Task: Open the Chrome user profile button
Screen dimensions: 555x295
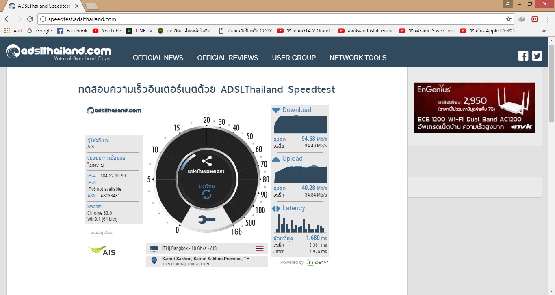Action: 508,4
